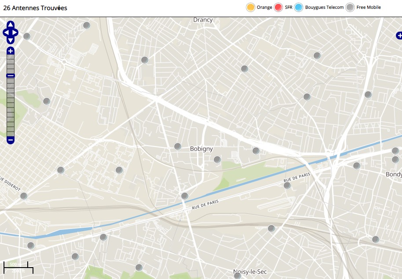Select the antenna marker beside the Noisy-le-Sec label
The height and width of the screenshot is (279, 402).
tap(238, 276)
